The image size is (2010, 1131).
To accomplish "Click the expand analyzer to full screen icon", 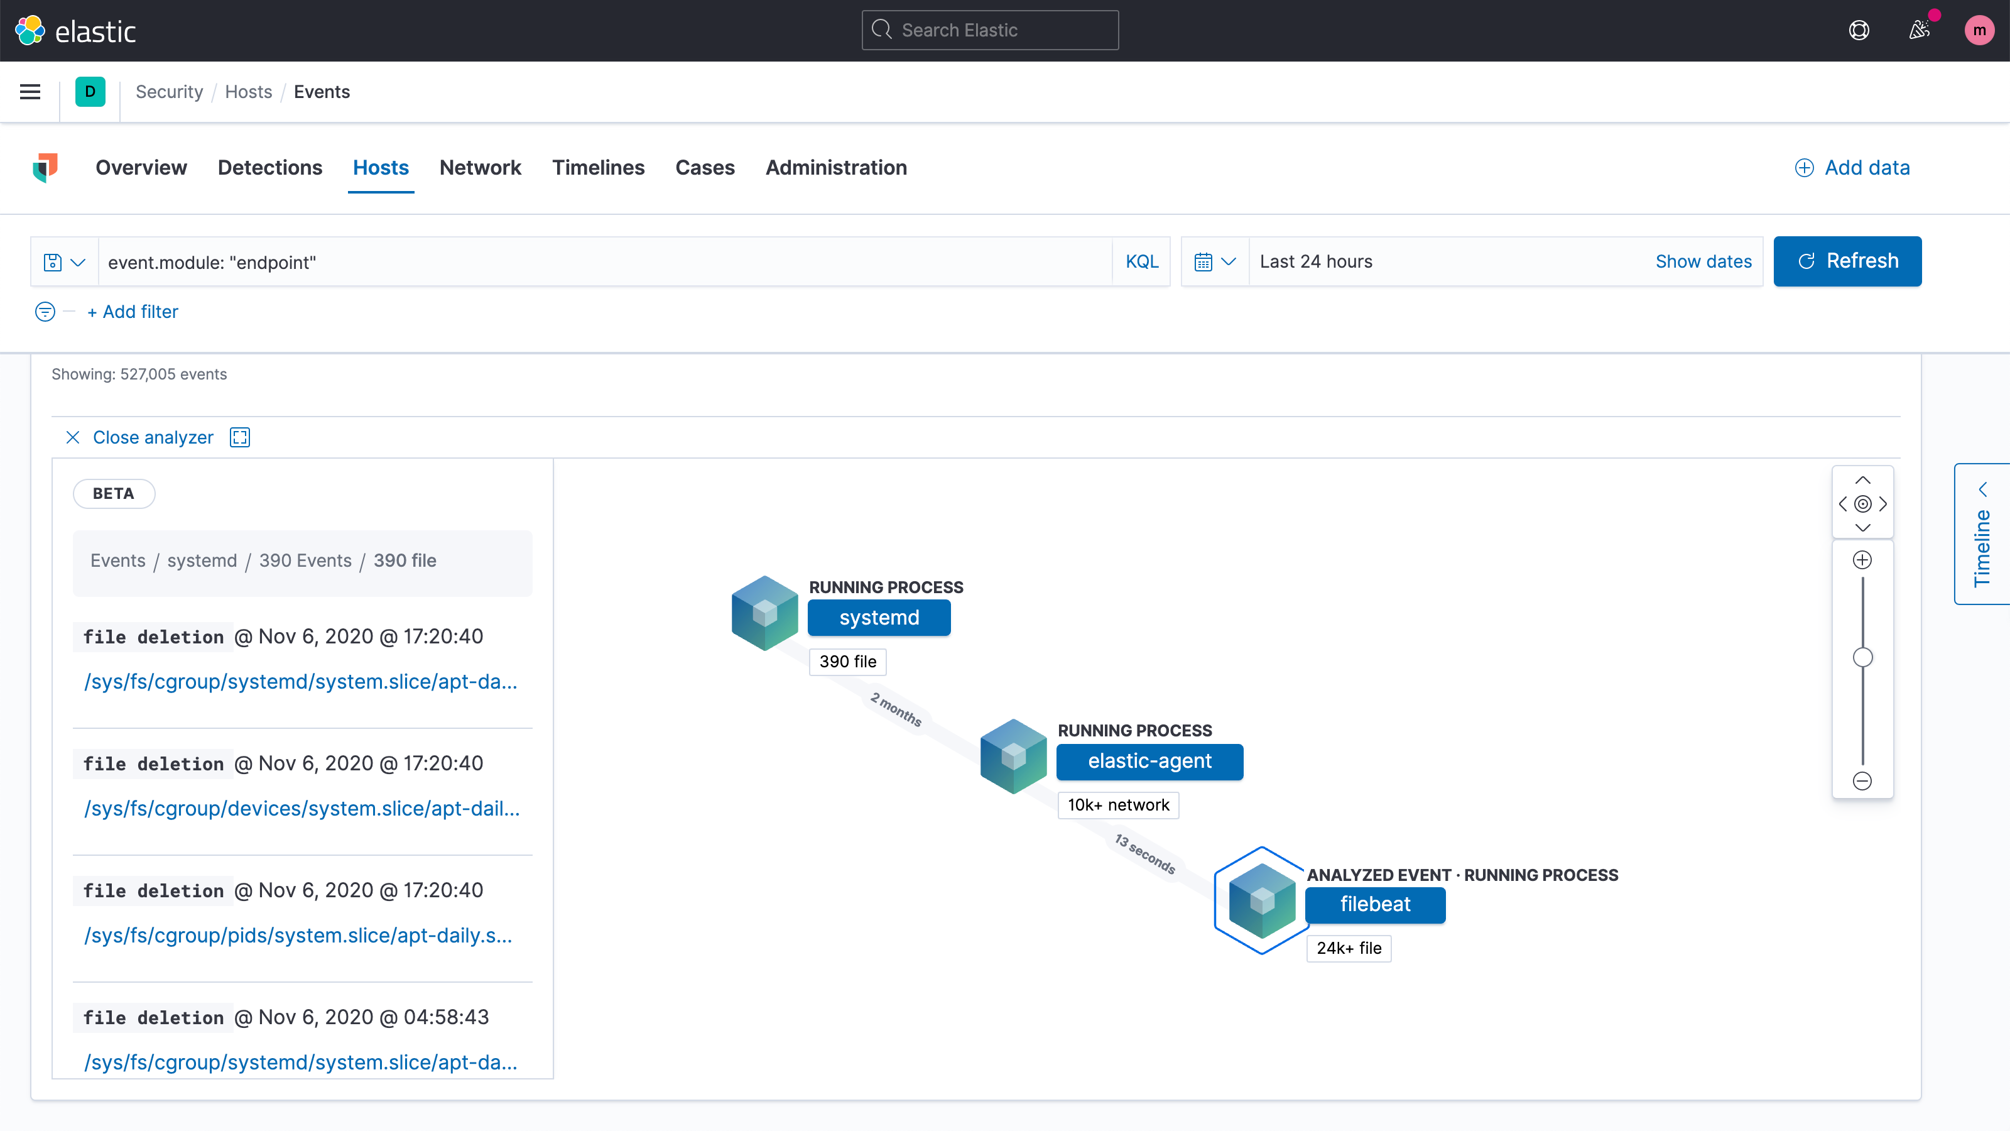I will pyautogui.click(x=239, y=437).
